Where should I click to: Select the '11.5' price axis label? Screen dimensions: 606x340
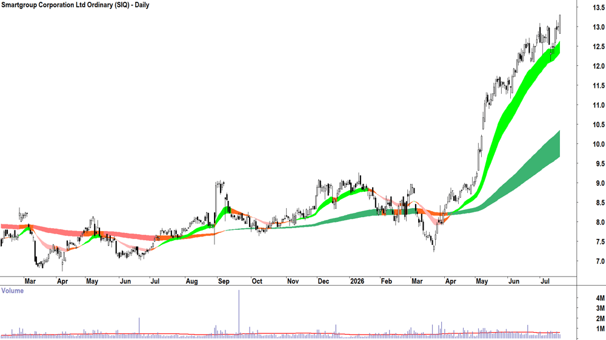[x=599, y=86]
